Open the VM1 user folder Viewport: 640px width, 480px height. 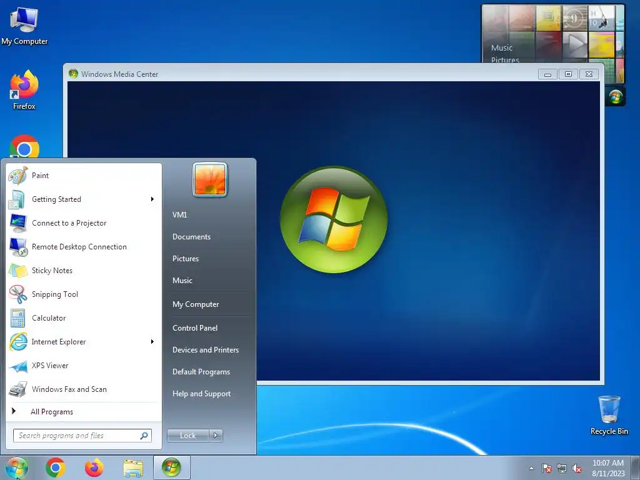pyautogui.click(x=179, y=215)
